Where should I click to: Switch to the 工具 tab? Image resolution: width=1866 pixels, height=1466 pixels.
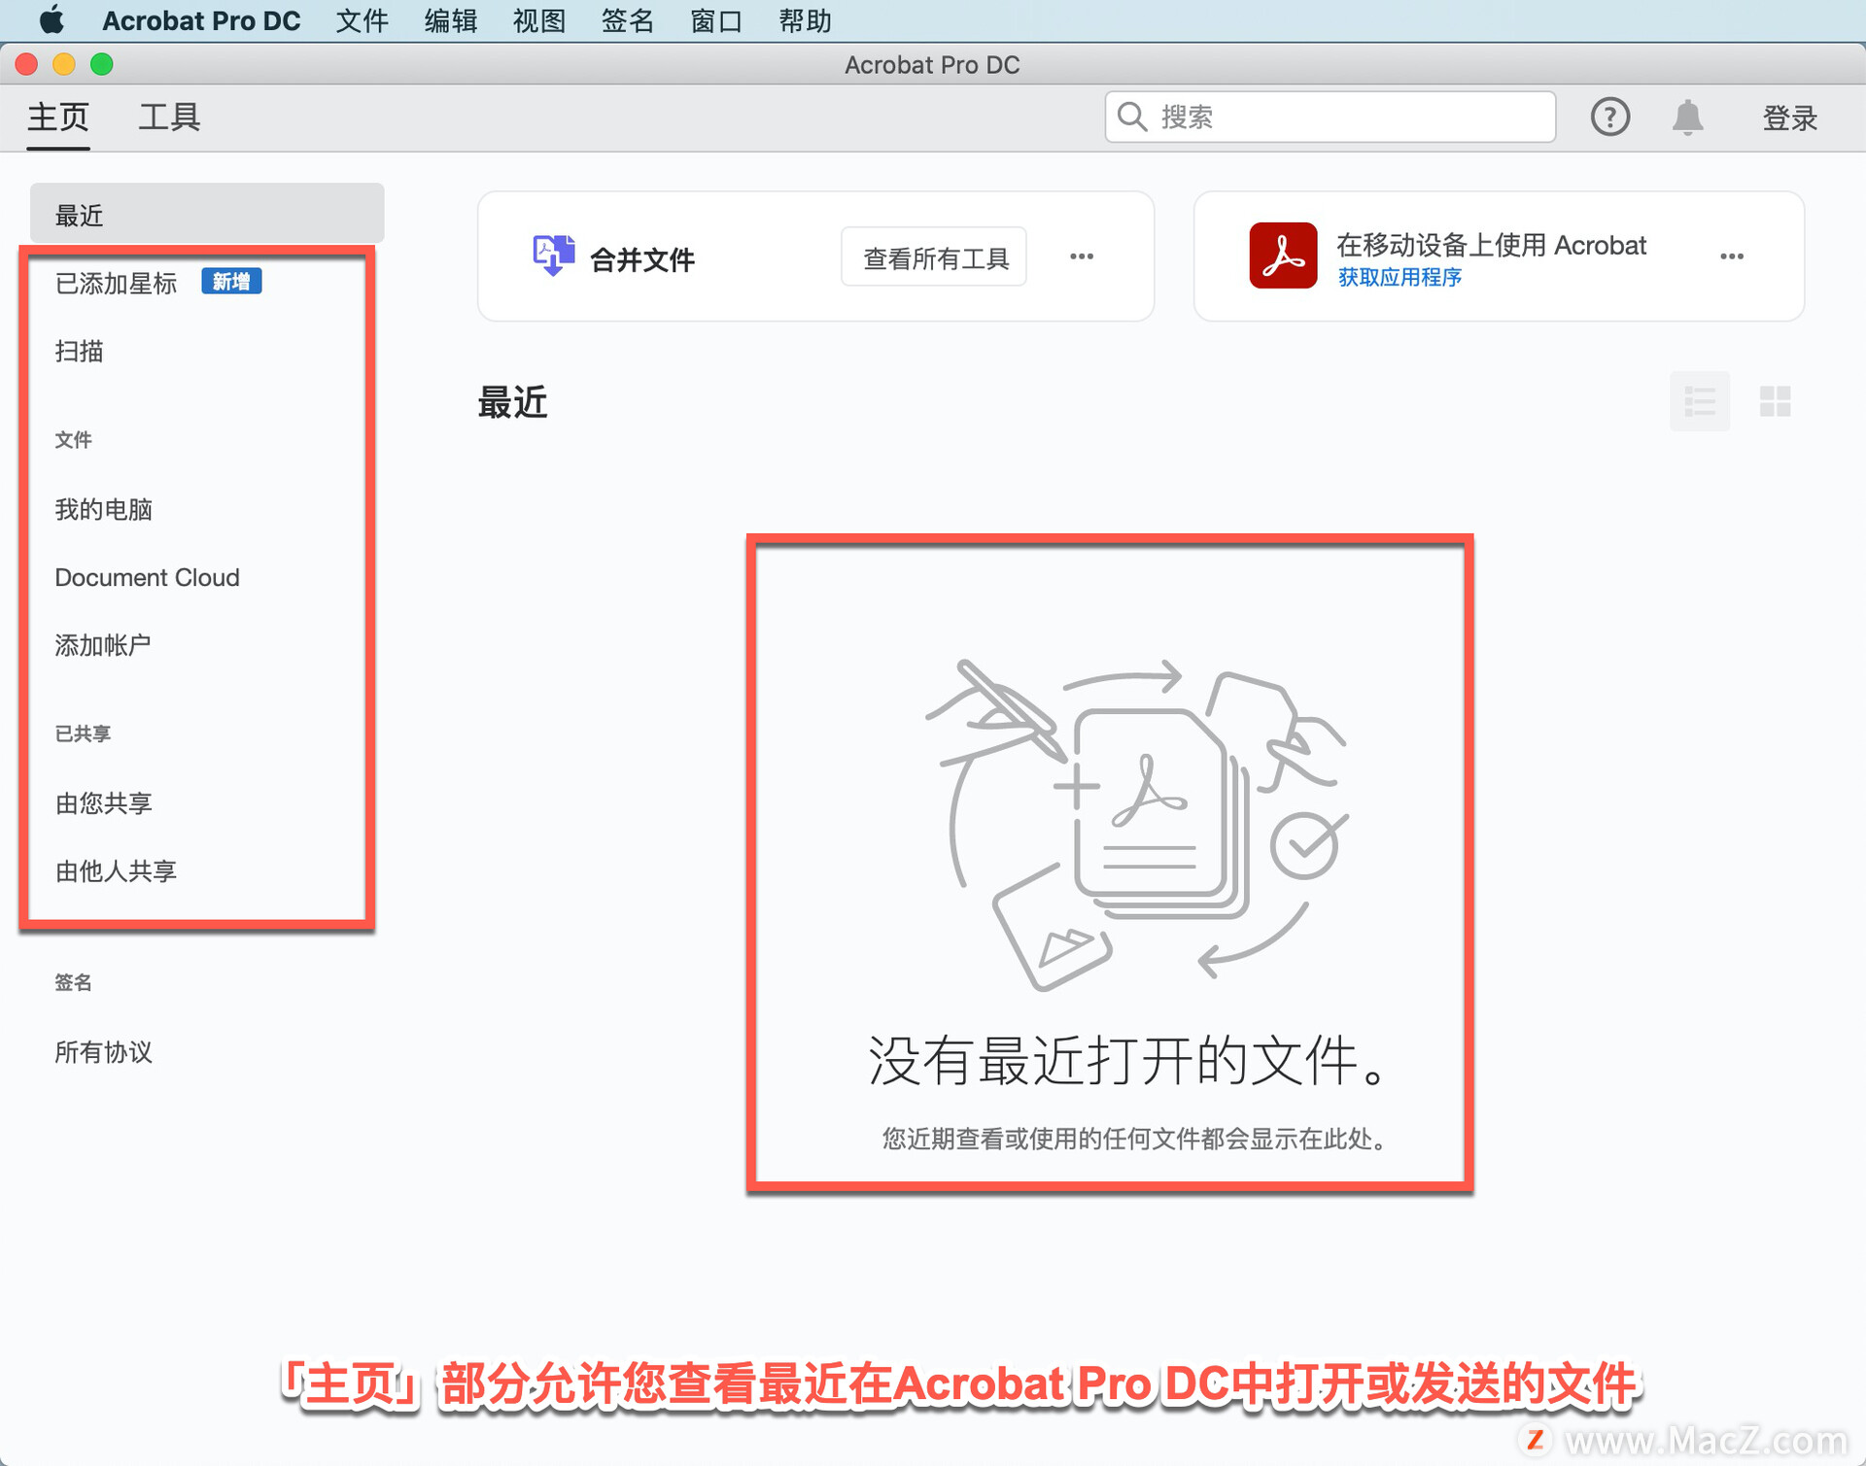[169, 118]
